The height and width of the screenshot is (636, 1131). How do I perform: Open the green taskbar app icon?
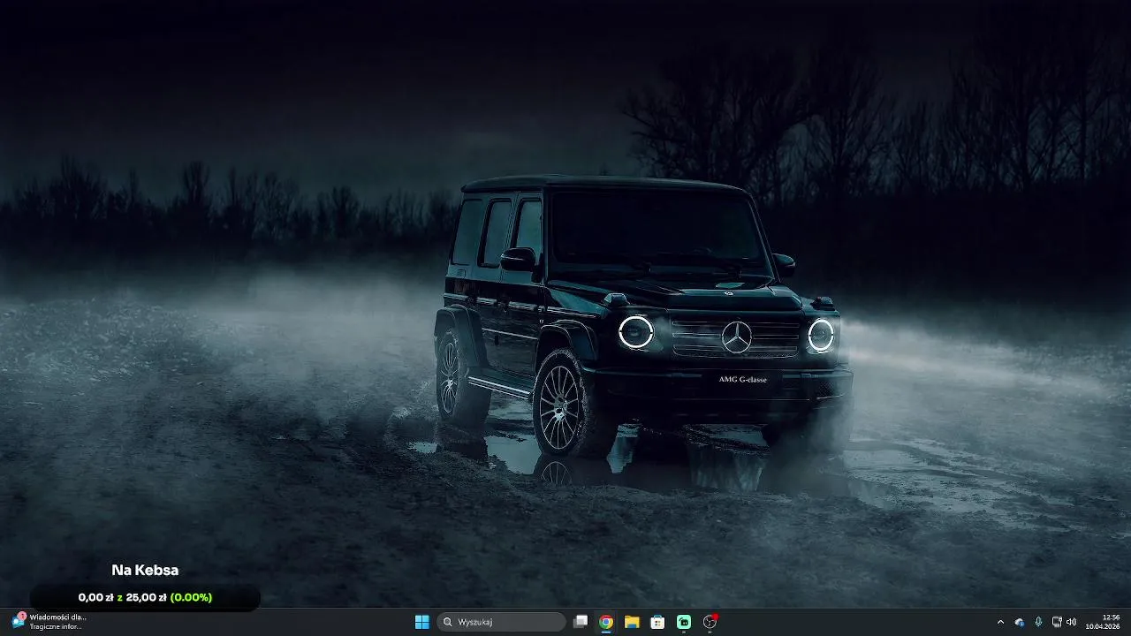pos(684,622)
